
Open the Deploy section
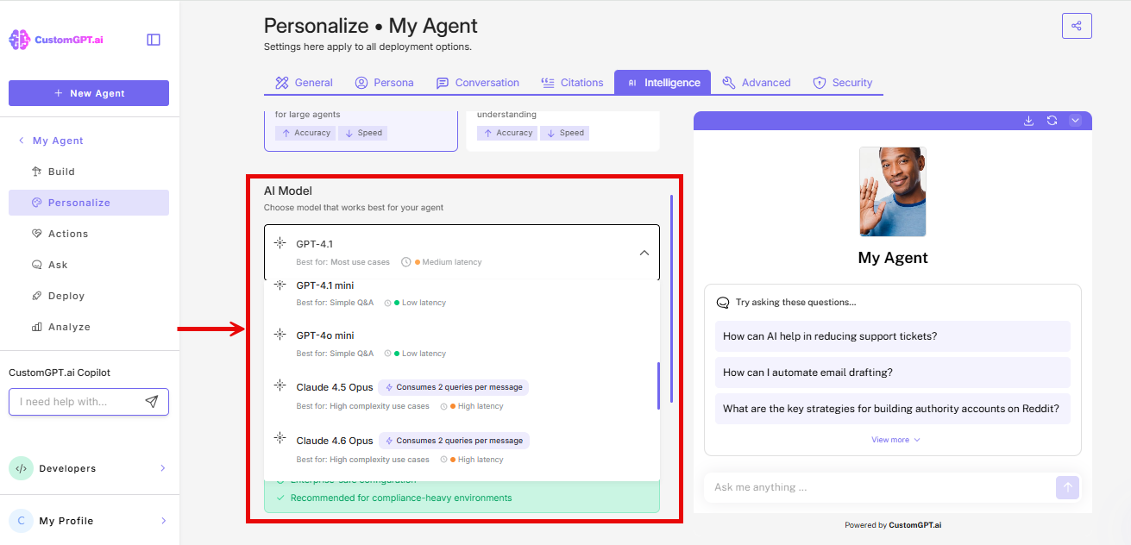[x=66, y=295]
